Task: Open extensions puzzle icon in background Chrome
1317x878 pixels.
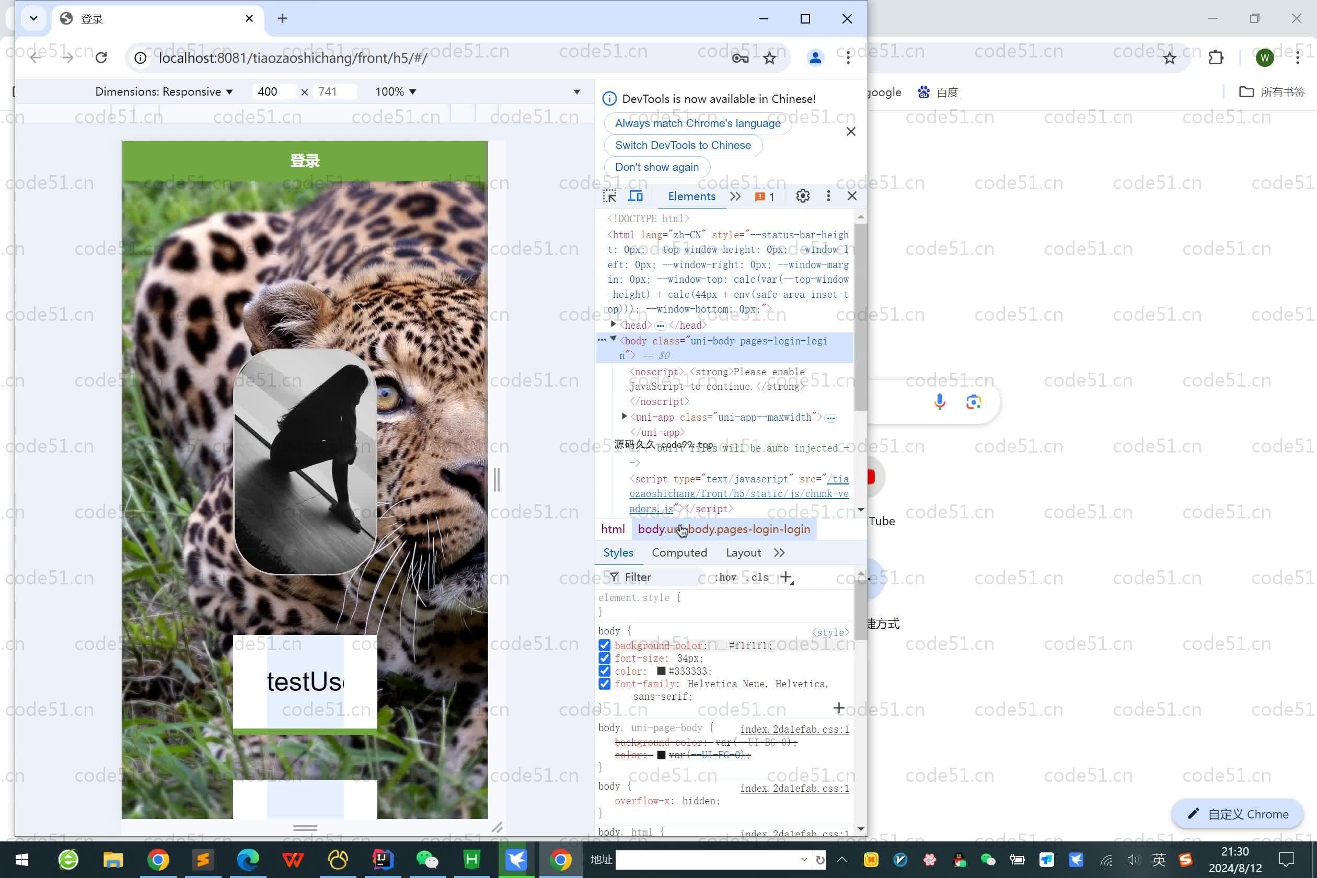Action: click(1216, 57)
